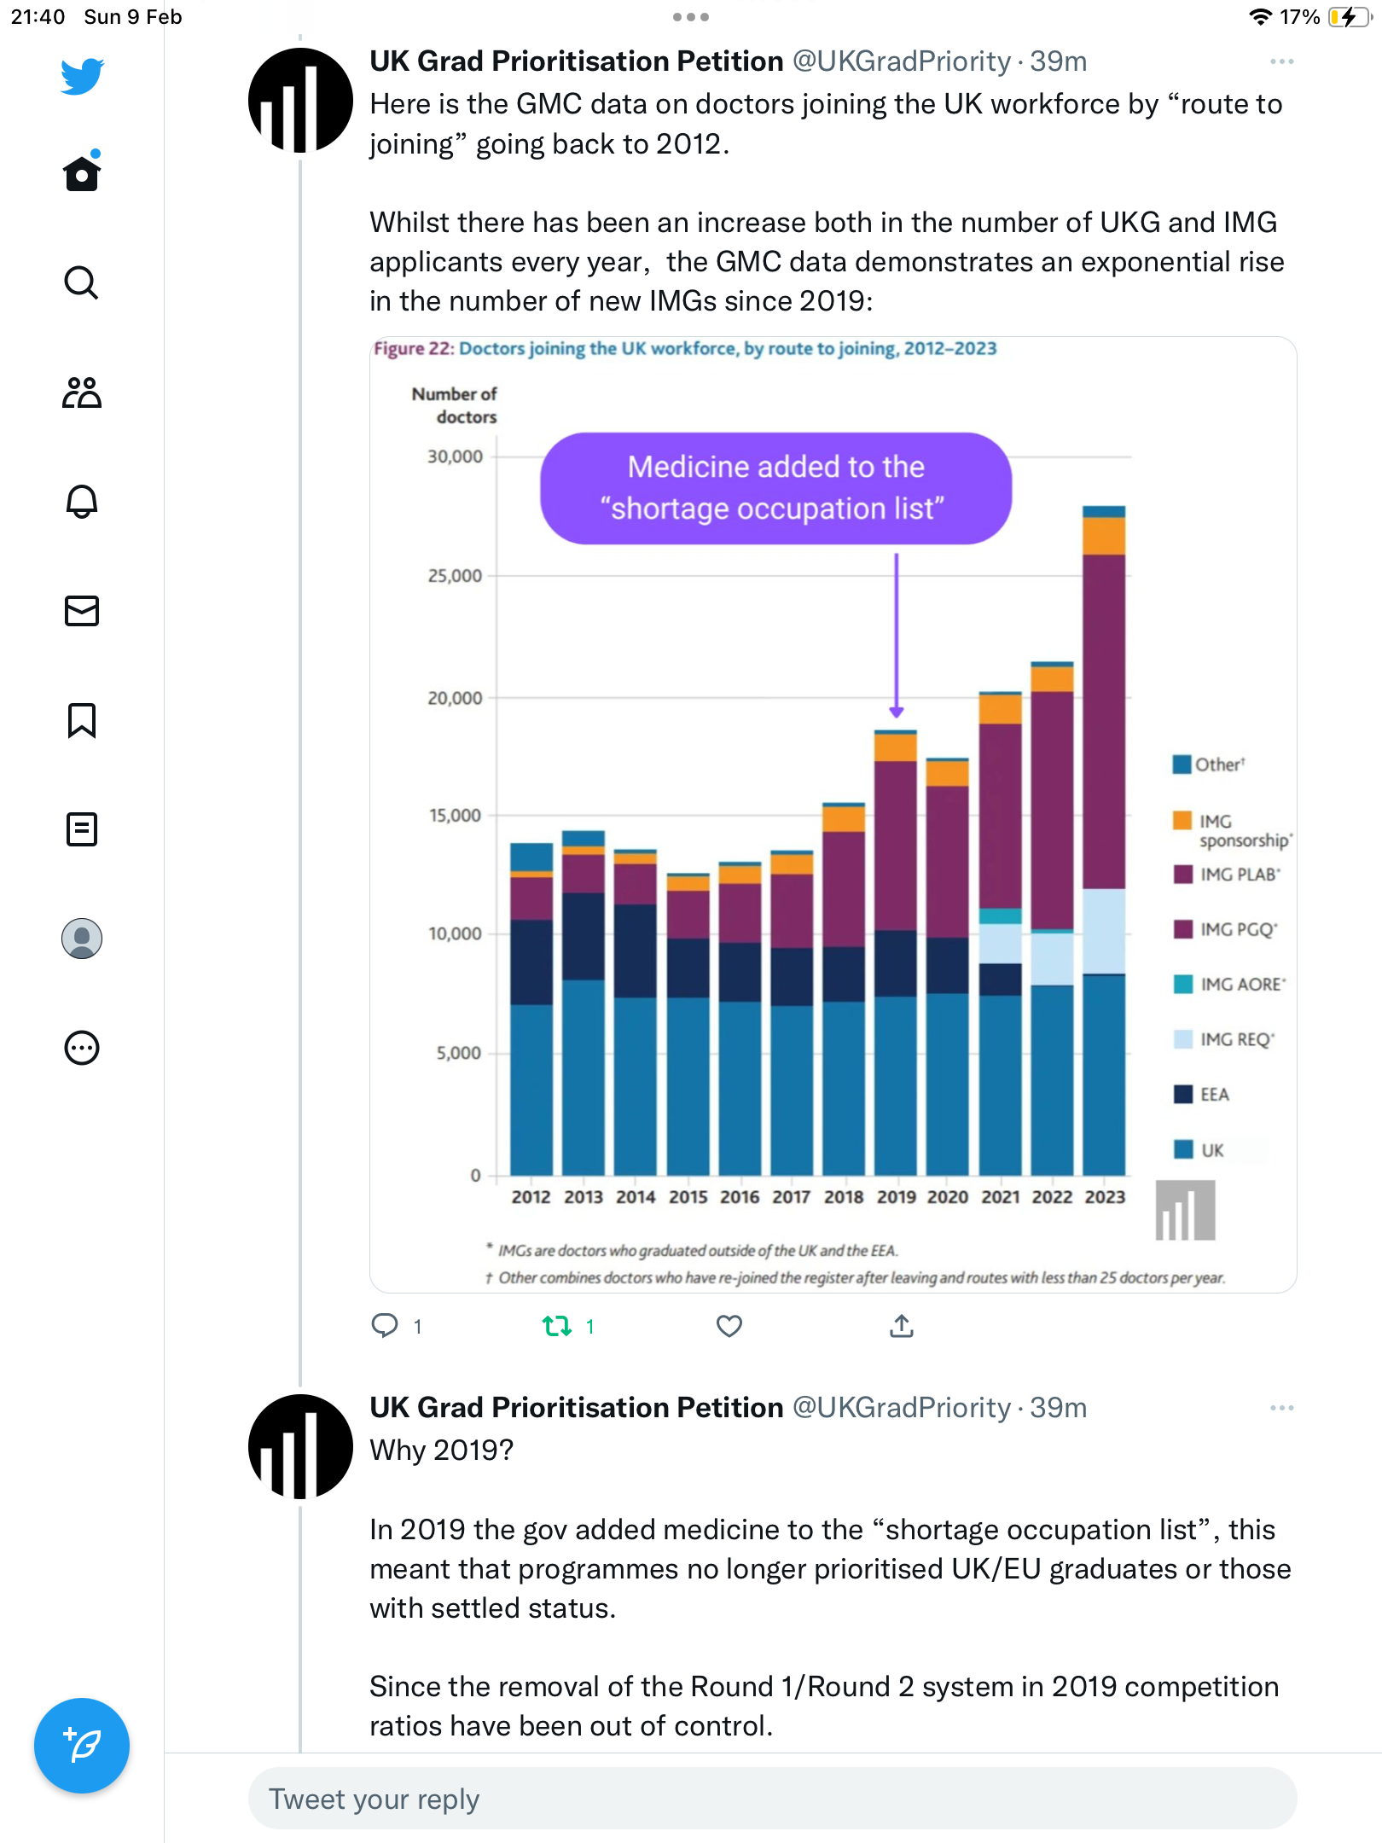Open the Messages envelope icon
Viewport: 1382px width, 1843px height.
(82, 611)
